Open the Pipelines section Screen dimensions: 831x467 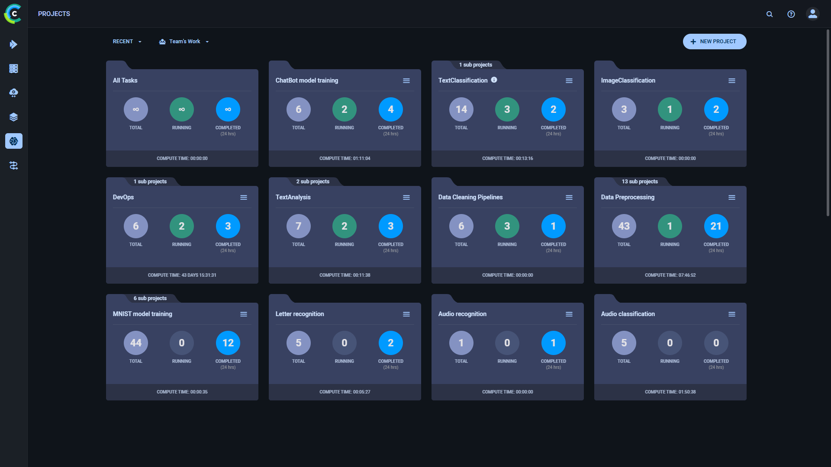(13, 166)
